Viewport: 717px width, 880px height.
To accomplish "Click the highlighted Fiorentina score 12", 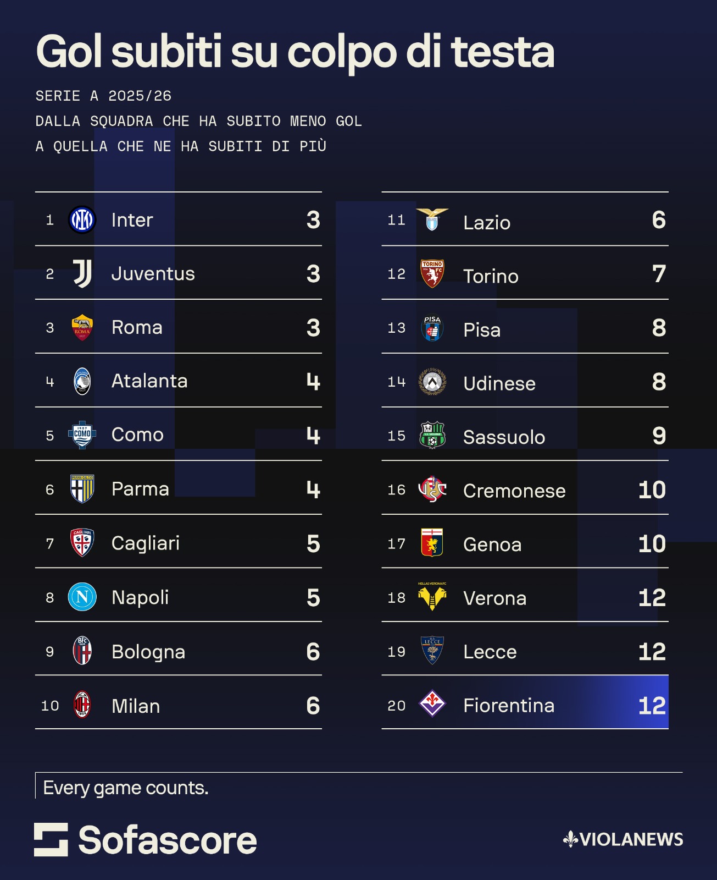I will click(652, 706).
